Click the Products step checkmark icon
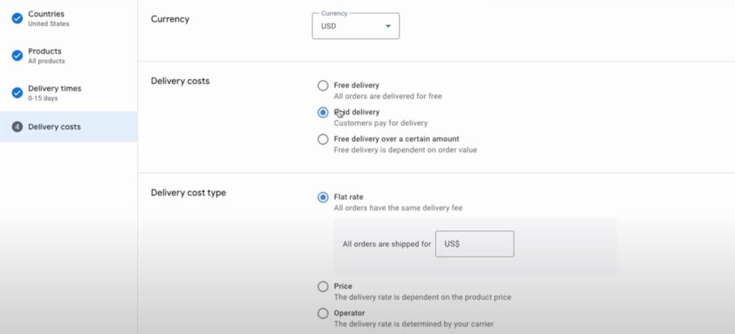This screenshot has height=334, width=735. 17,56
